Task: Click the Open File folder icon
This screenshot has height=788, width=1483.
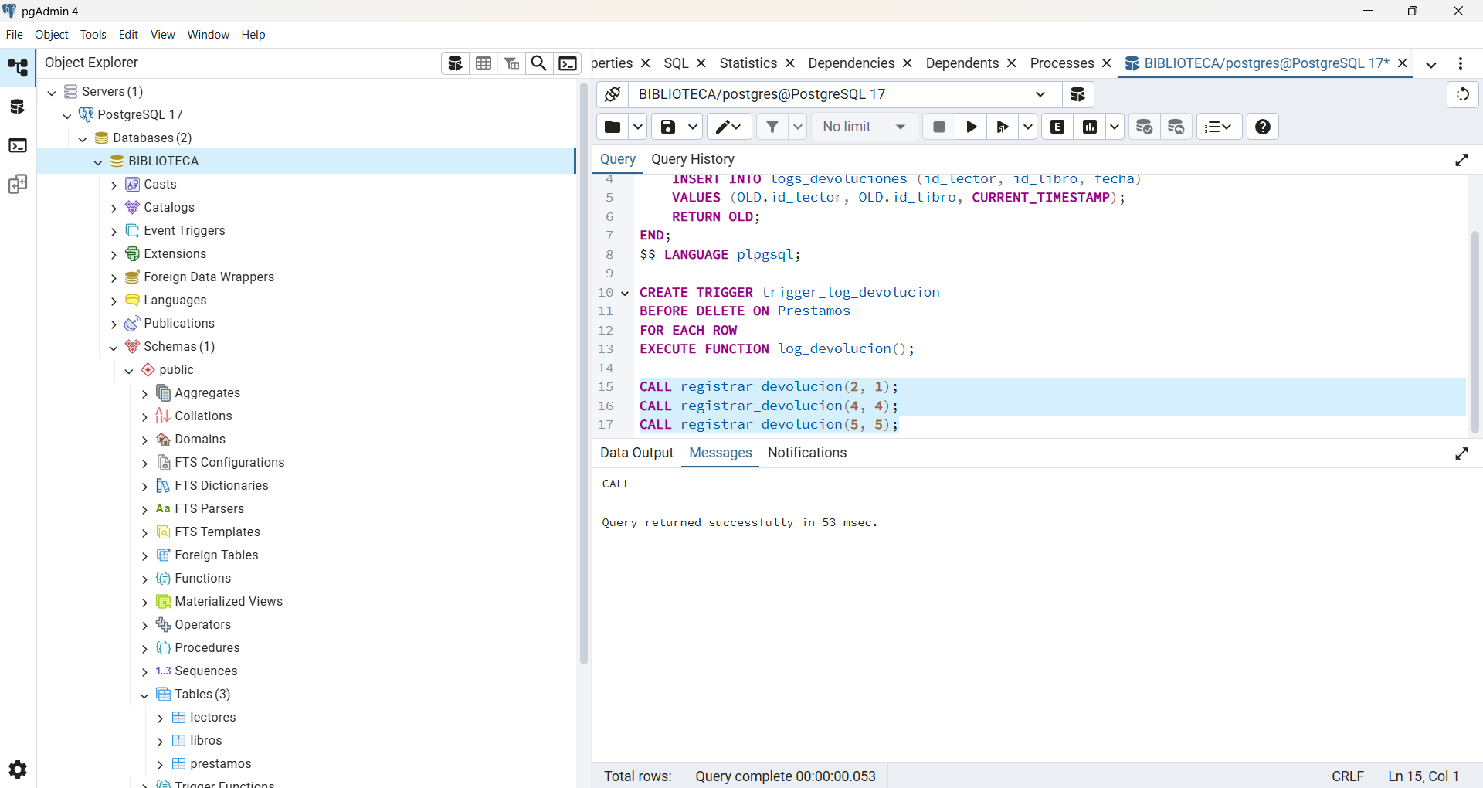Action: point(613,127)
